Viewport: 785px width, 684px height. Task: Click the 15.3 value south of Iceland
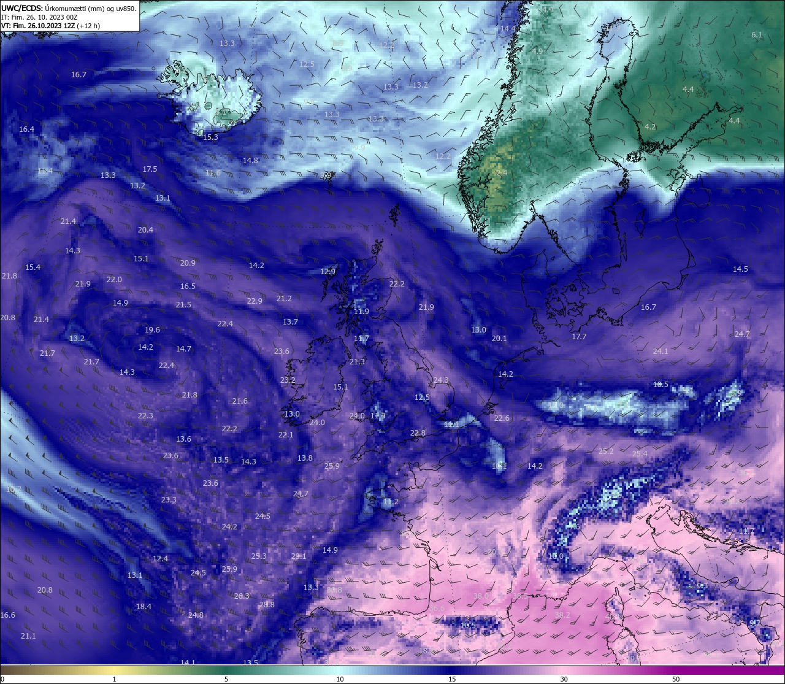[x=210, y=137]
